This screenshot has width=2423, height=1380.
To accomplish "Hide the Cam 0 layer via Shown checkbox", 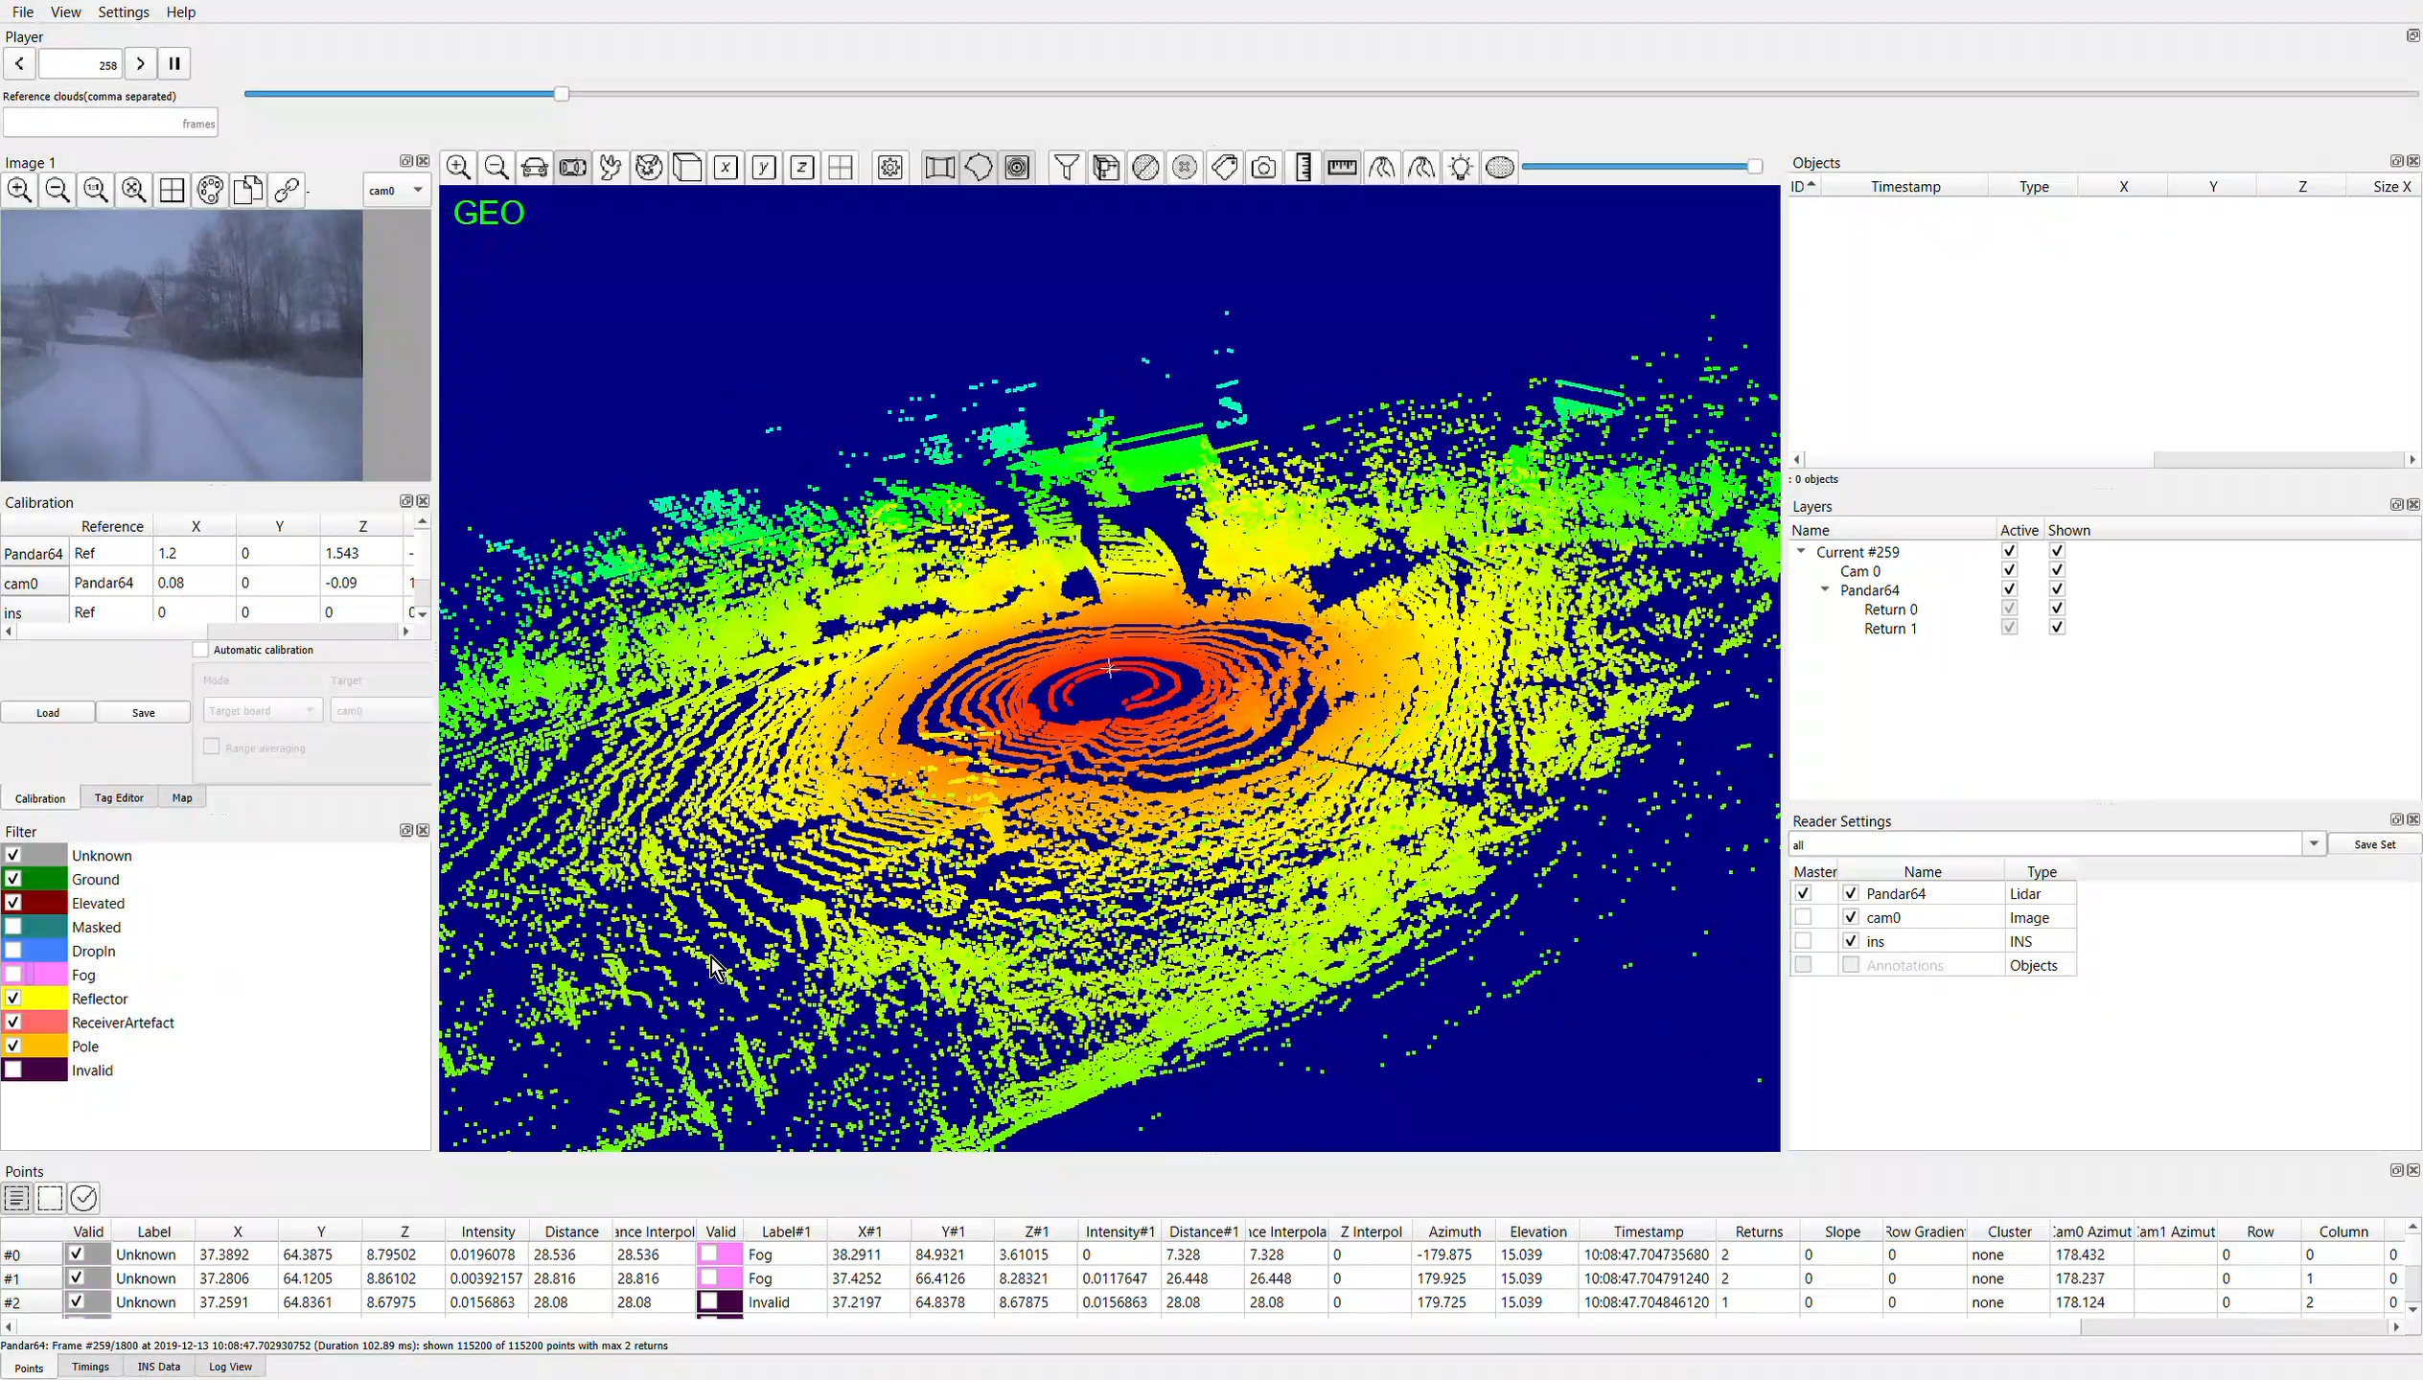I will click(x=2057, y=570).
